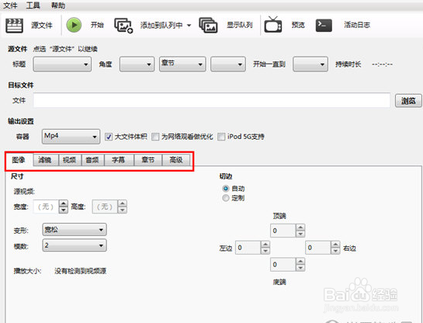Image resolution: width=423 pixels, height=323 pixels.
Task: Select the 定制 custom cropping radio
Action: 226,198
